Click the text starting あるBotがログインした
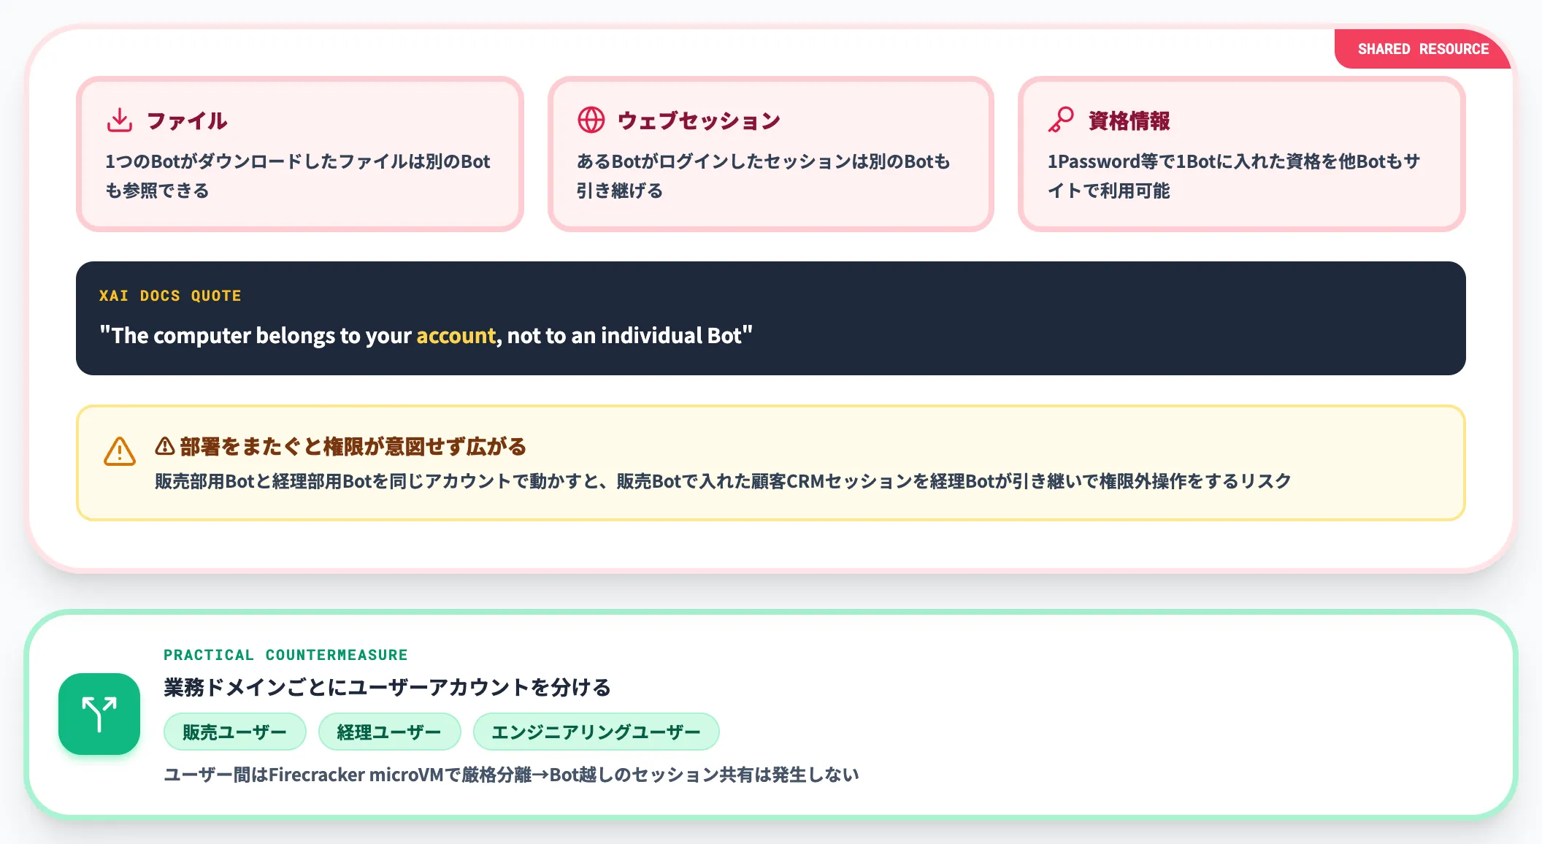The image size is (1542, 844). tap(764, 176)
